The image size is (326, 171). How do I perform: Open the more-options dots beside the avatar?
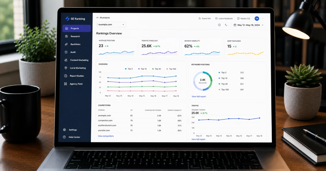262,18
